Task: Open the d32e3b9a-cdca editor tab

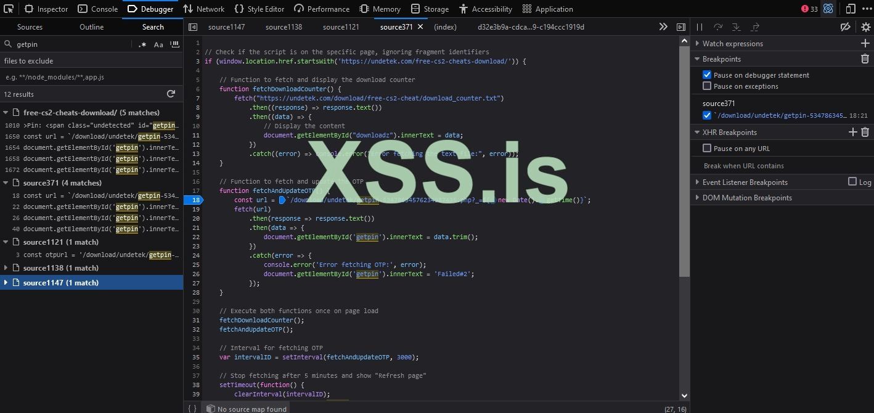Action: pos(531,27)
